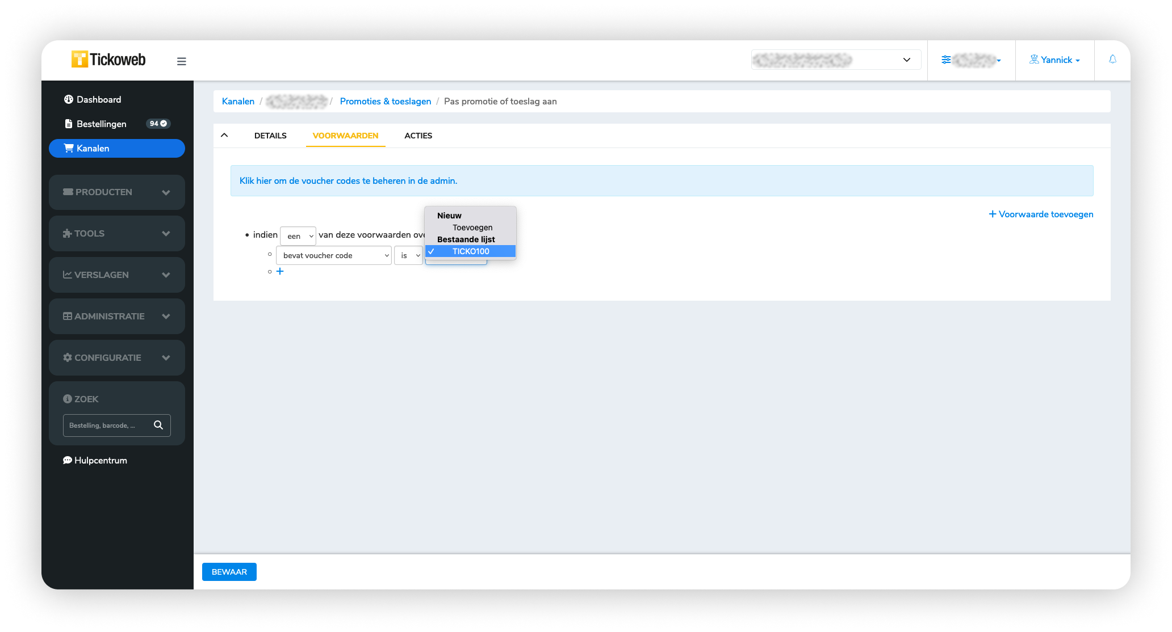
Task: Select Toevoegen in the dropdown list
Action: coord(472,227)
